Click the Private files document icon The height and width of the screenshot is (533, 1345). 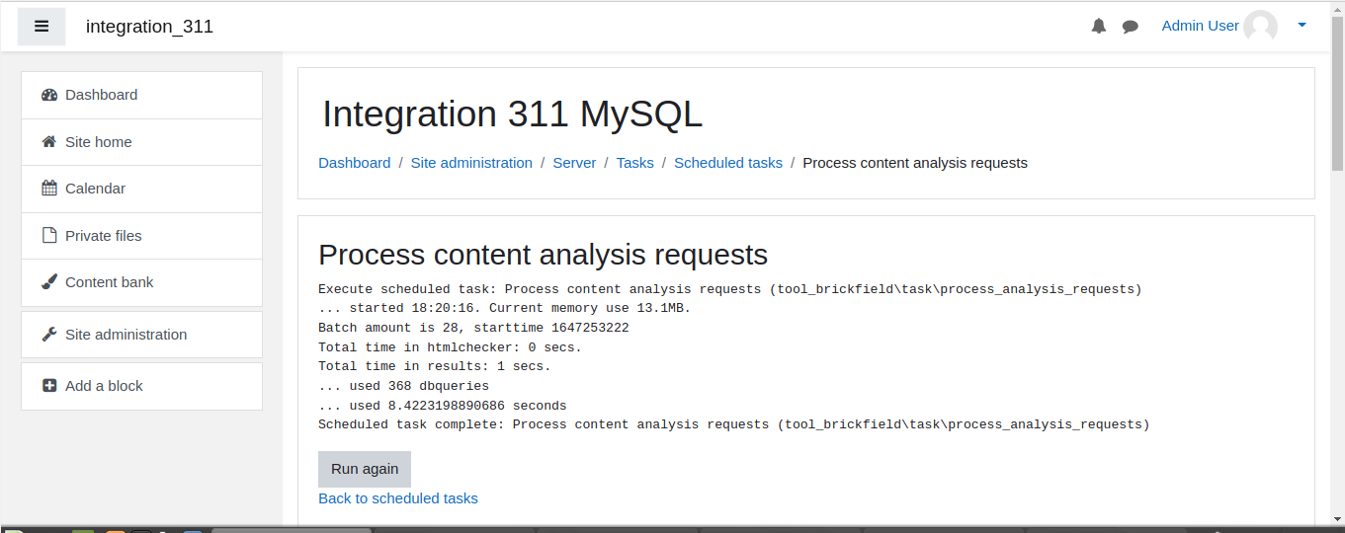[49, 236]
